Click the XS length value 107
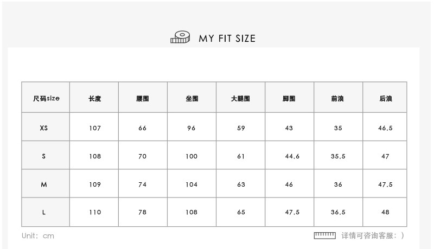This screenshot has height=249, width=434. pyautogui.click(x=95, y=128)
